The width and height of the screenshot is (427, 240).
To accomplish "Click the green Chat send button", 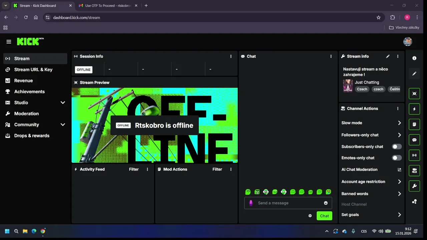I will tap(324, 216).
